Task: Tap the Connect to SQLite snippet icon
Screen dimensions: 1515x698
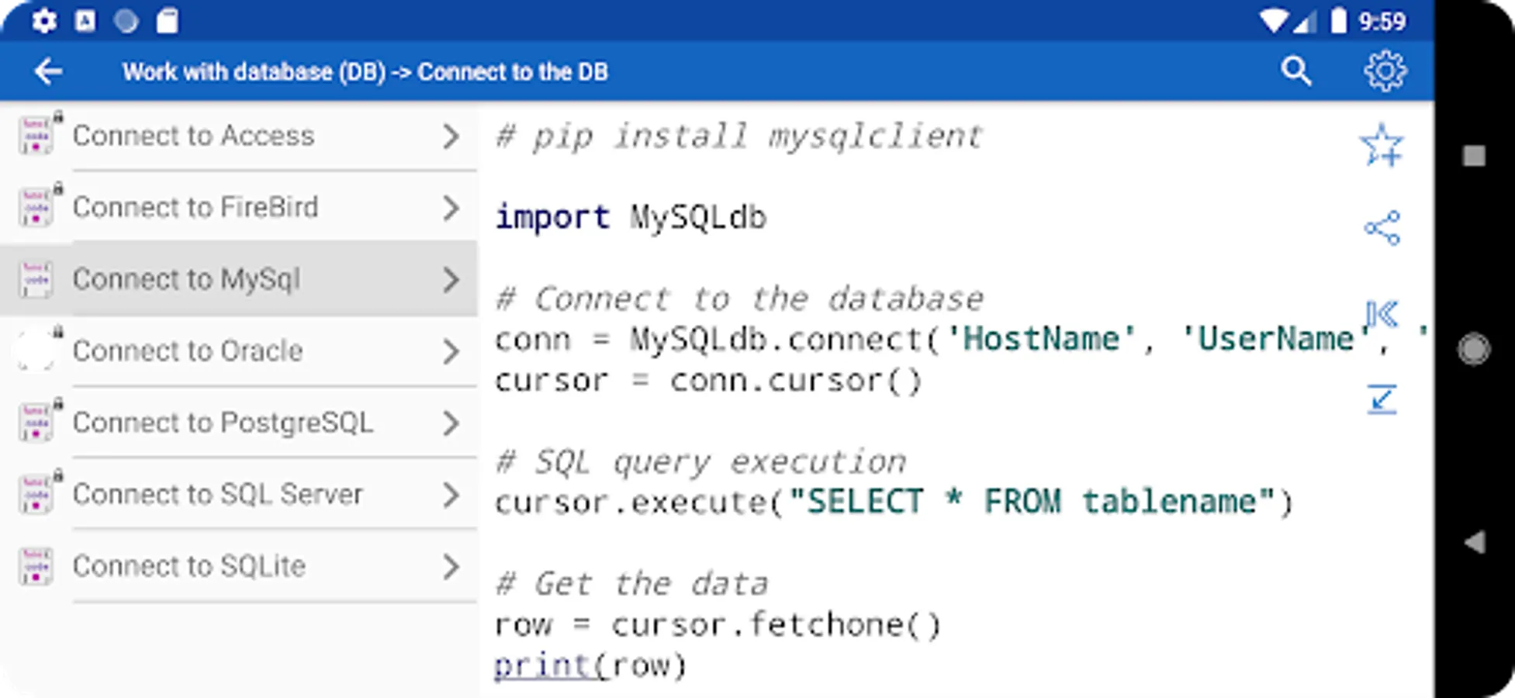Action: (x=36, y=566)
